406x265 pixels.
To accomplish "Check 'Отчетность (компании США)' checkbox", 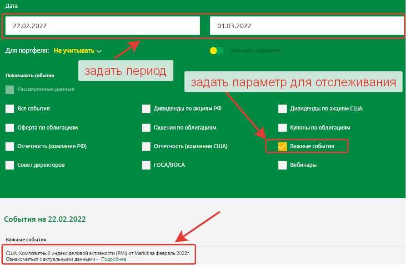I will (x=146, y=146).
